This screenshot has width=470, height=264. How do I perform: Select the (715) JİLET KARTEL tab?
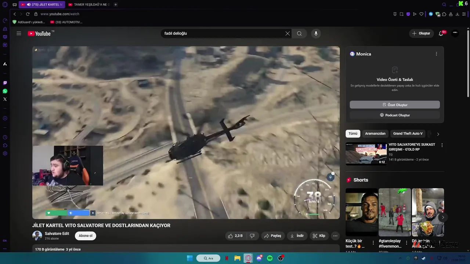click(42, 4)
